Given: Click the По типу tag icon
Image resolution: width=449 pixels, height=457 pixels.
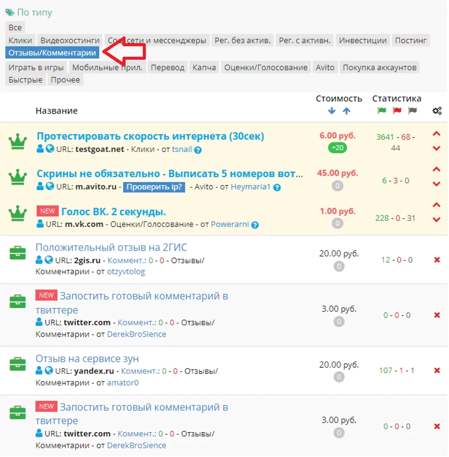Looking at the screenshot, I should 10,12.
